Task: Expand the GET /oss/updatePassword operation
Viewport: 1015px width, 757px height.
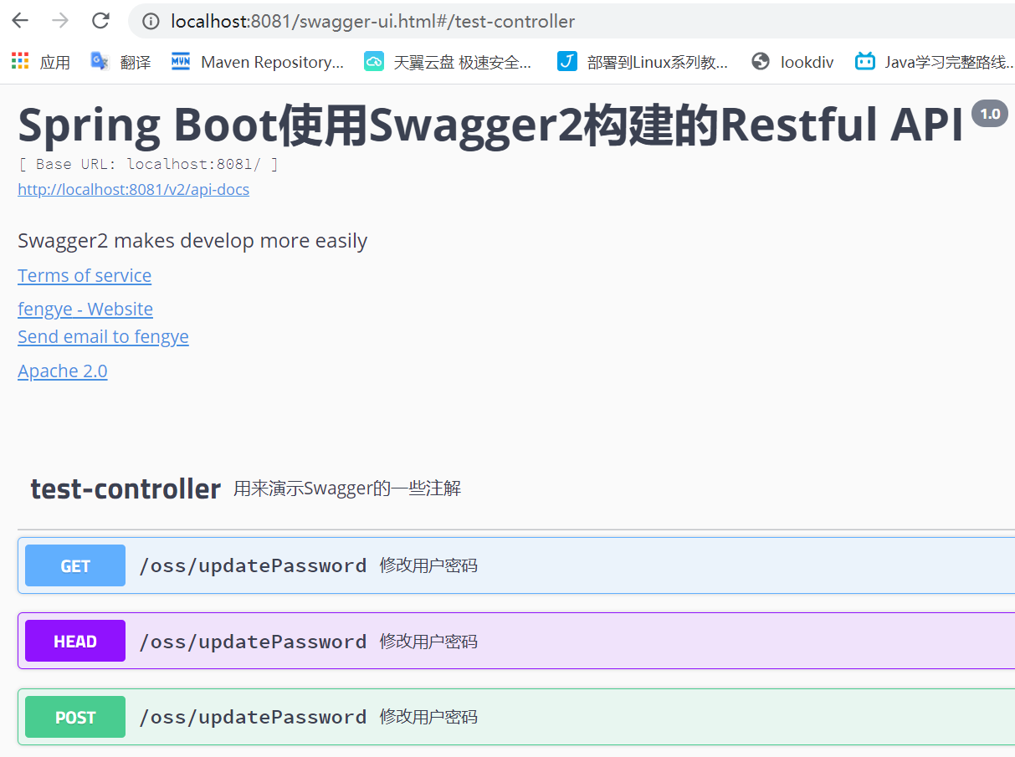Action: click(x=516, y=565)
